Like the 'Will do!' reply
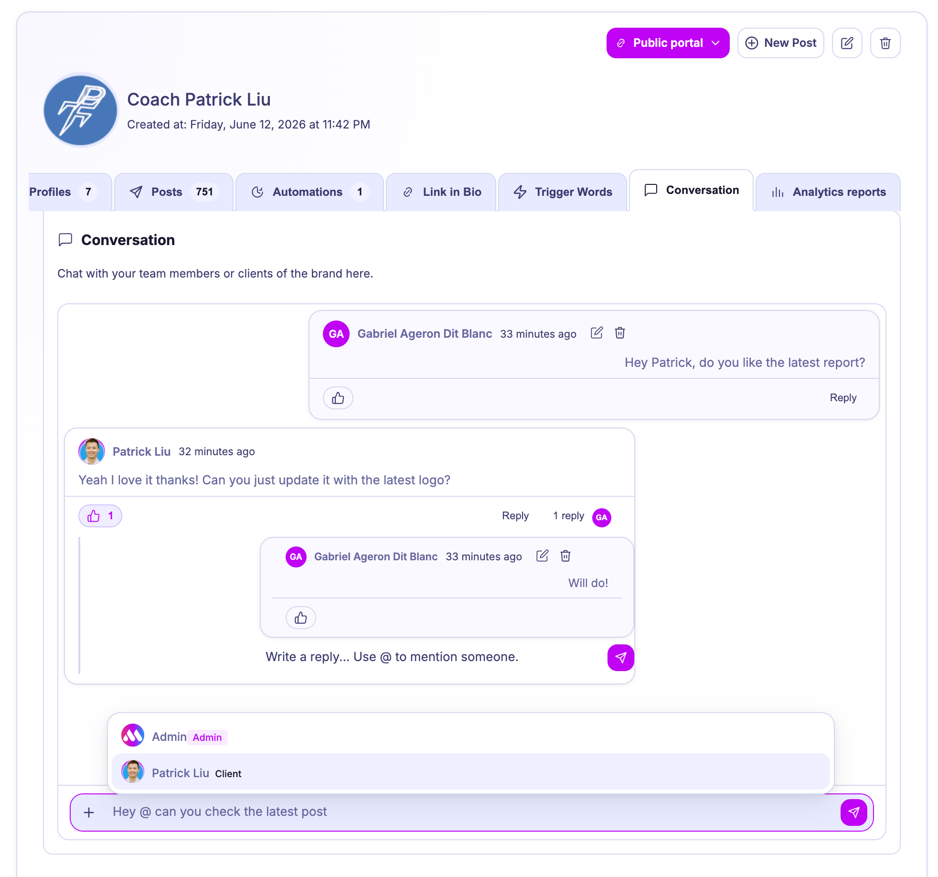 [x=301, y=618]
